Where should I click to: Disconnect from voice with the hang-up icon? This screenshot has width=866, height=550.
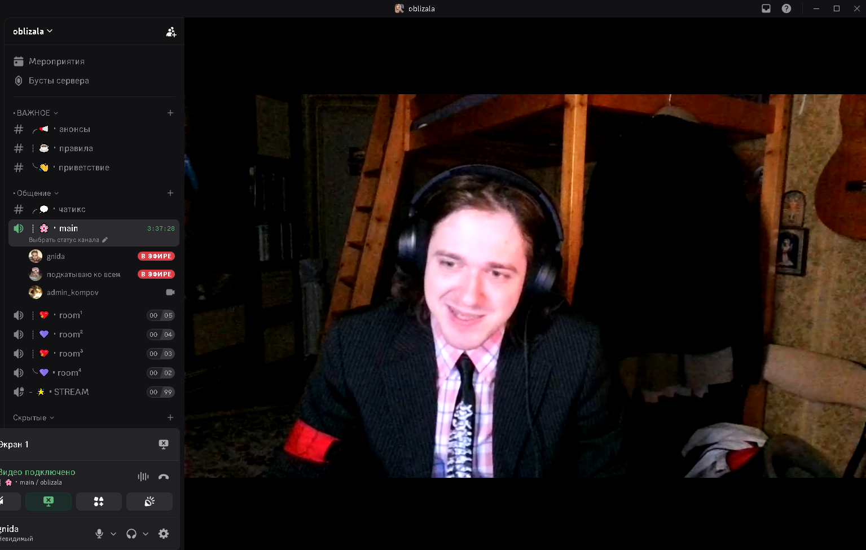164,477
